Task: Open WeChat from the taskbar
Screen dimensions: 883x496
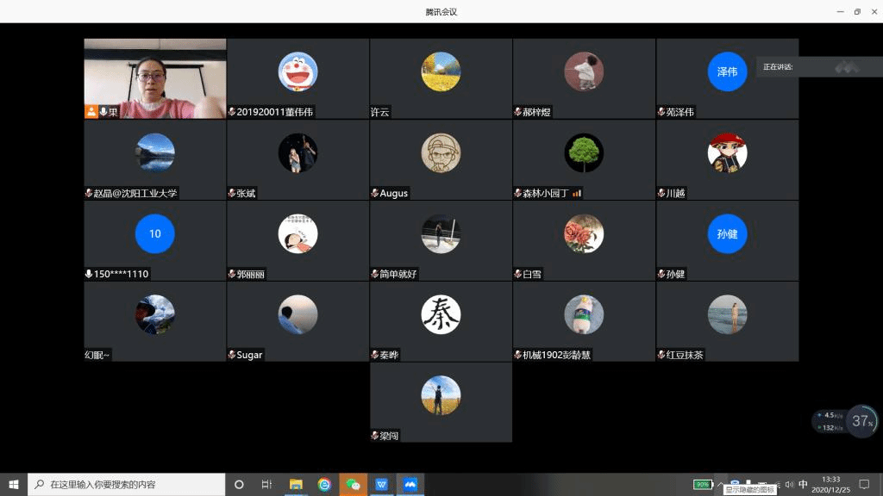Action: click(x=353, y=484)
